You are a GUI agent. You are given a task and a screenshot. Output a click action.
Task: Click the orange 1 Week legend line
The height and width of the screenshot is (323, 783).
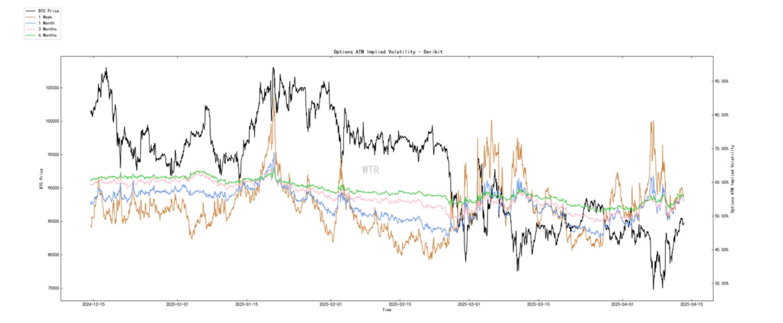pyautogui.click(x=30, y=17)
